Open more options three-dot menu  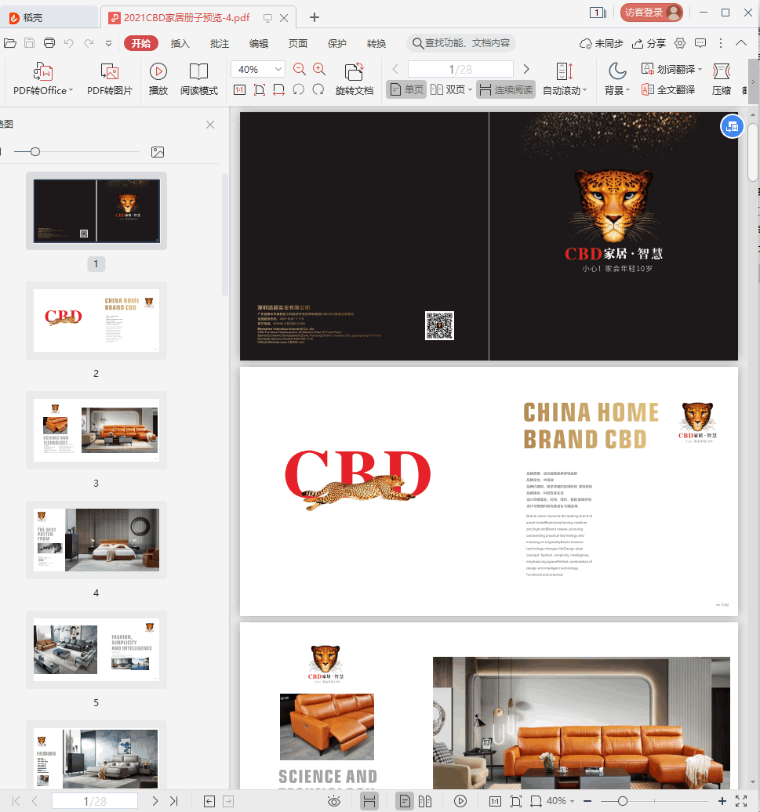[x=721, y=43]
